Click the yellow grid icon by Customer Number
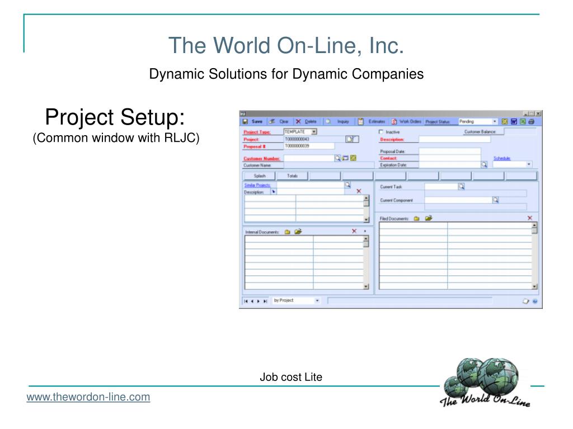 coord(353,158)
